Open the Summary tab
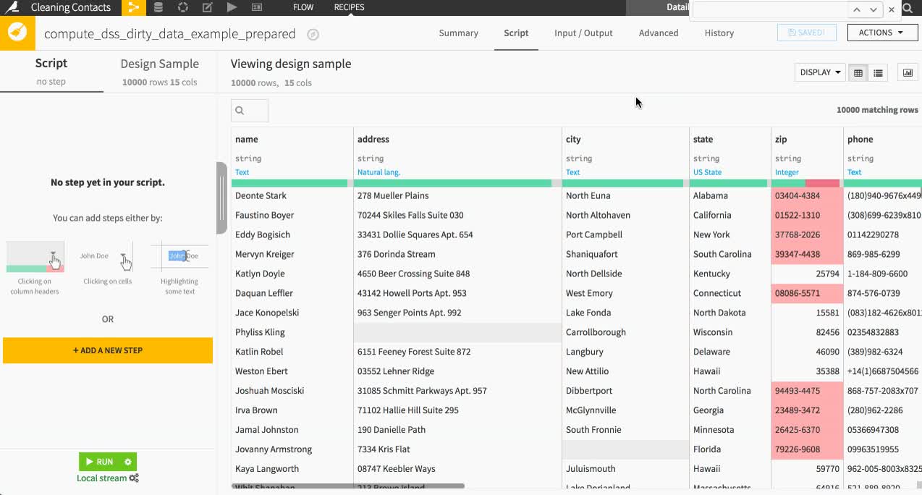The image size is (922, 495). coord(458,33)
